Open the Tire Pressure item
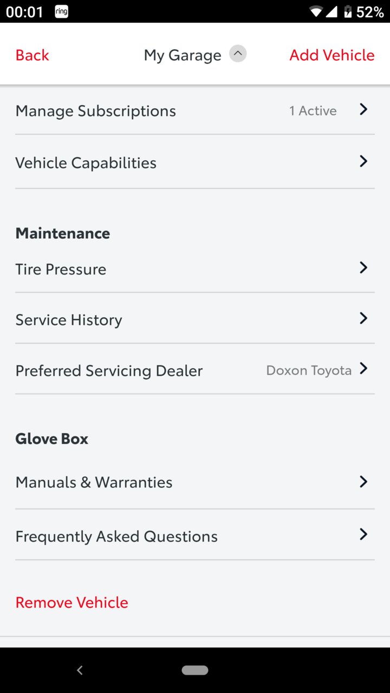Viewport: 390px width, 693px height. click(x=195, y=269)
